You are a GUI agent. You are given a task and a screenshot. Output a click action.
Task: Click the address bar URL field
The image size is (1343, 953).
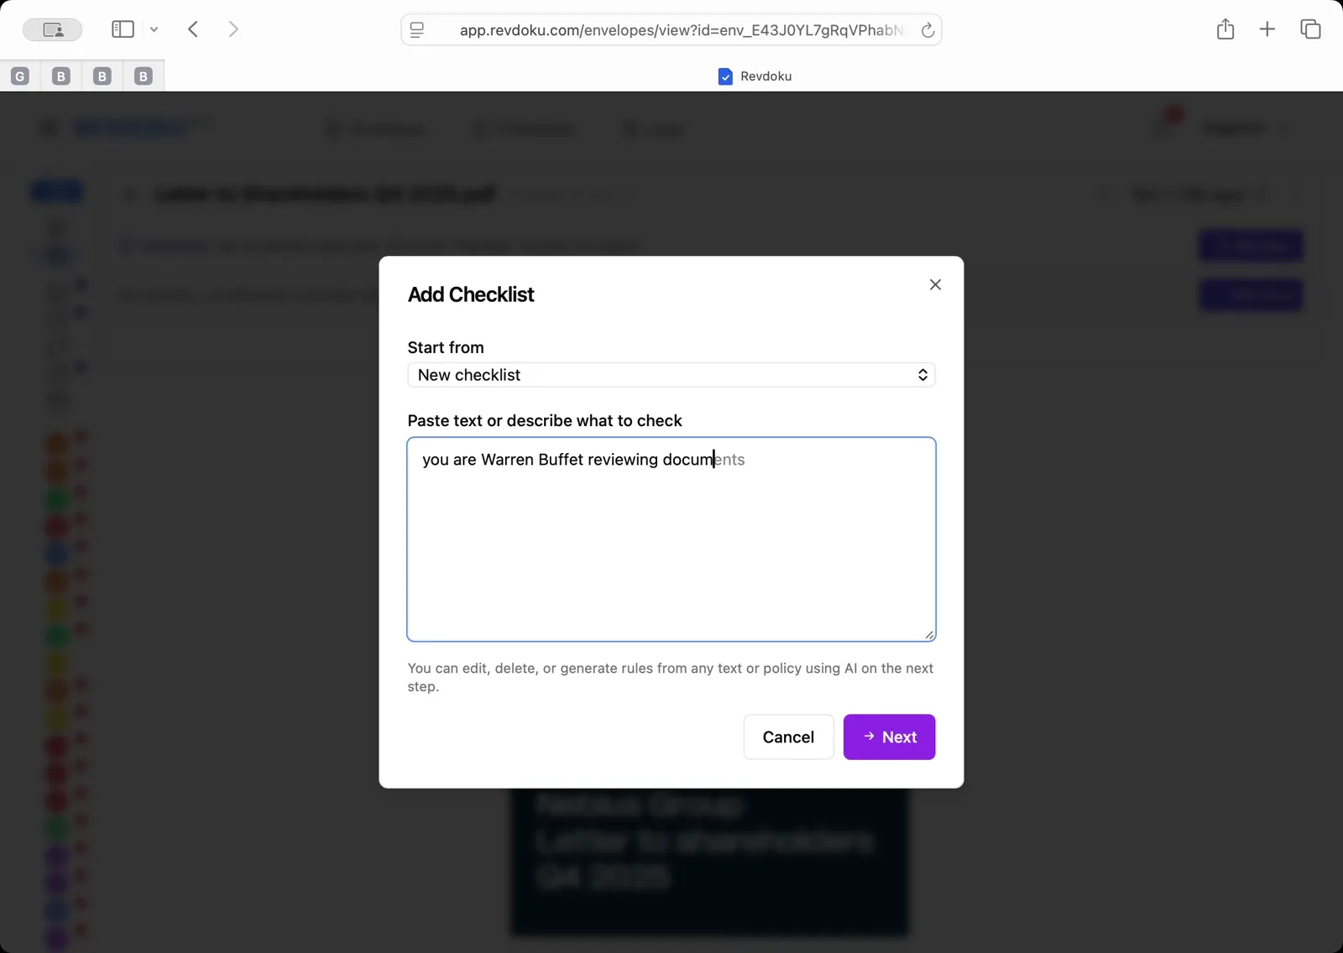pyautogui.click(x=671, y=30)
